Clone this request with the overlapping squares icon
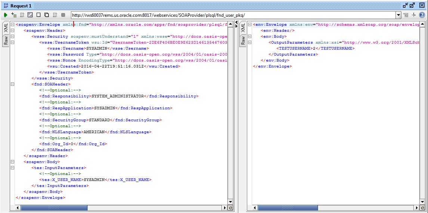The height and width of the screenshot is (213, 428). (46, 15)
